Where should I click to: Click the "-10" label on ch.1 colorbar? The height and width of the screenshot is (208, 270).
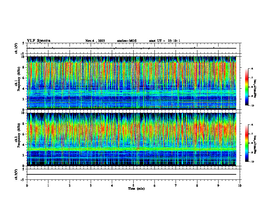(252, 106)
